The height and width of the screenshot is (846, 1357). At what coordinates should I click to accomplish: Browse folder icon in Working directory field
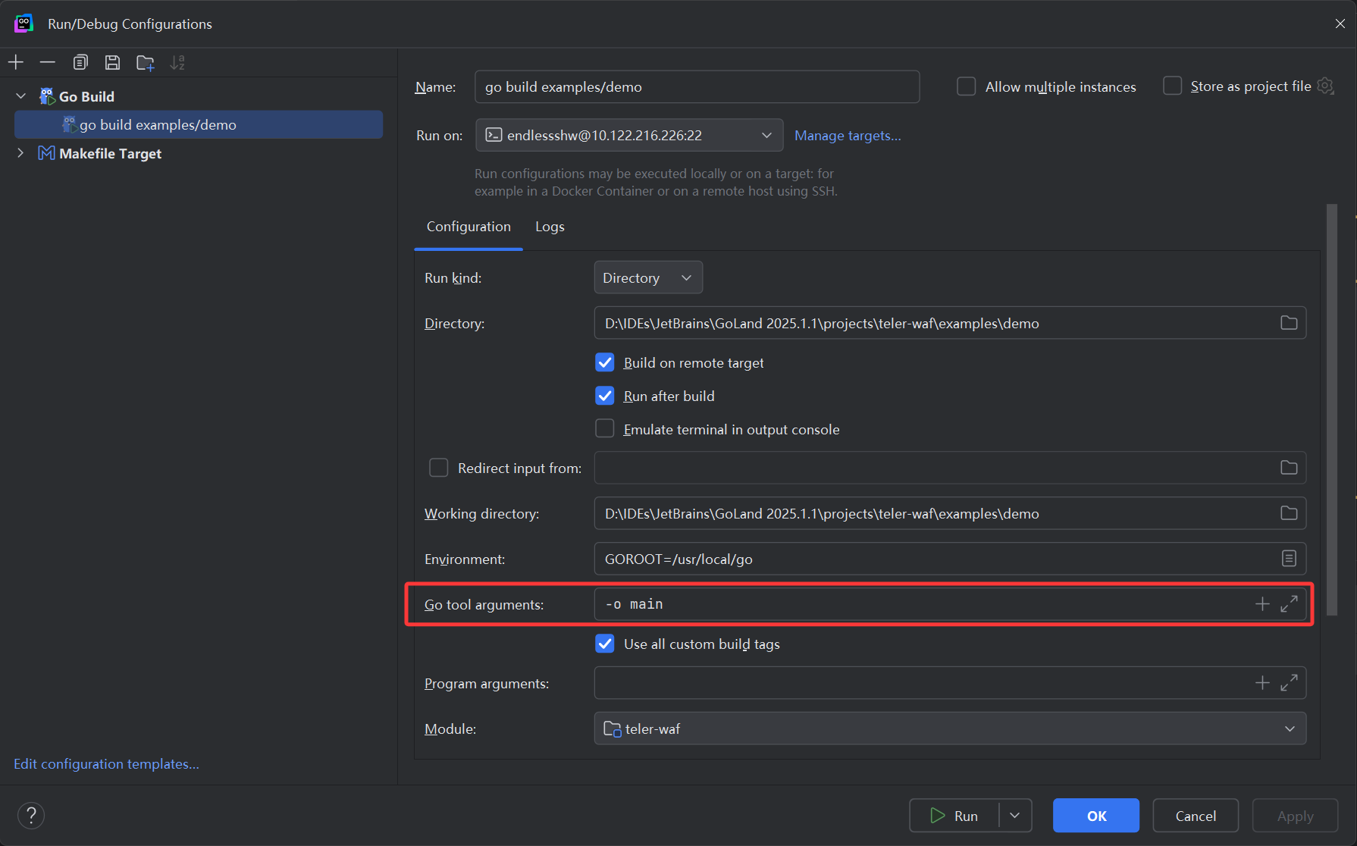1289,513
